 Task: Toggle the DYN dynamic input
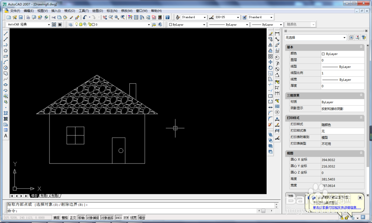point(126,217)
